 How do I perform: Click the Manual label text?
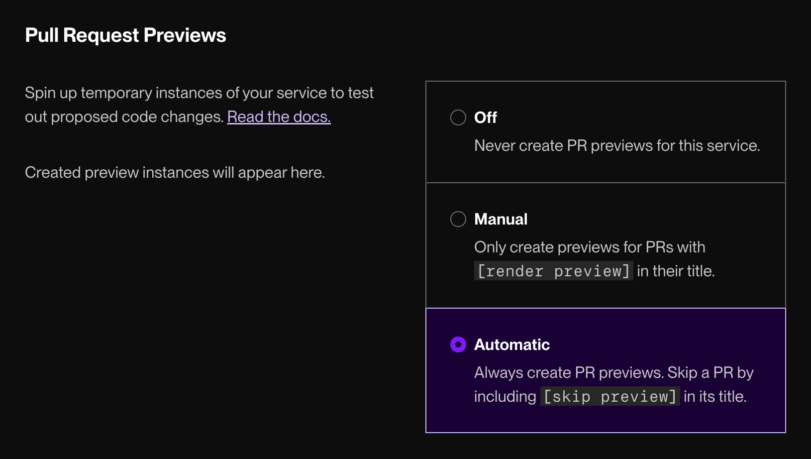[x=501, y=219]
